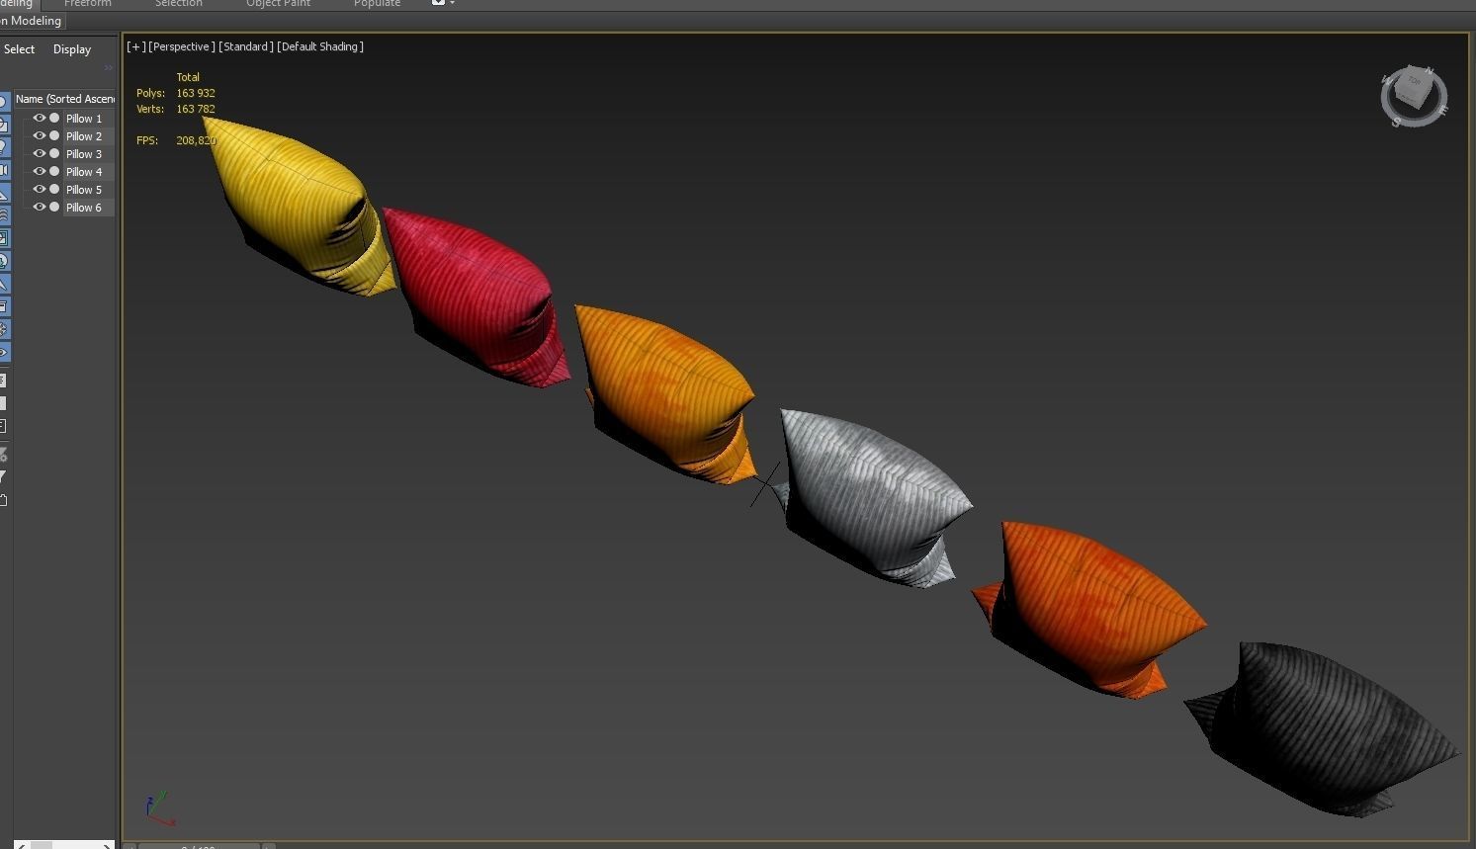Switch to the Object Paint ribbon tab
This screenshot has width=1476, height=849.
tap(278, 4)
